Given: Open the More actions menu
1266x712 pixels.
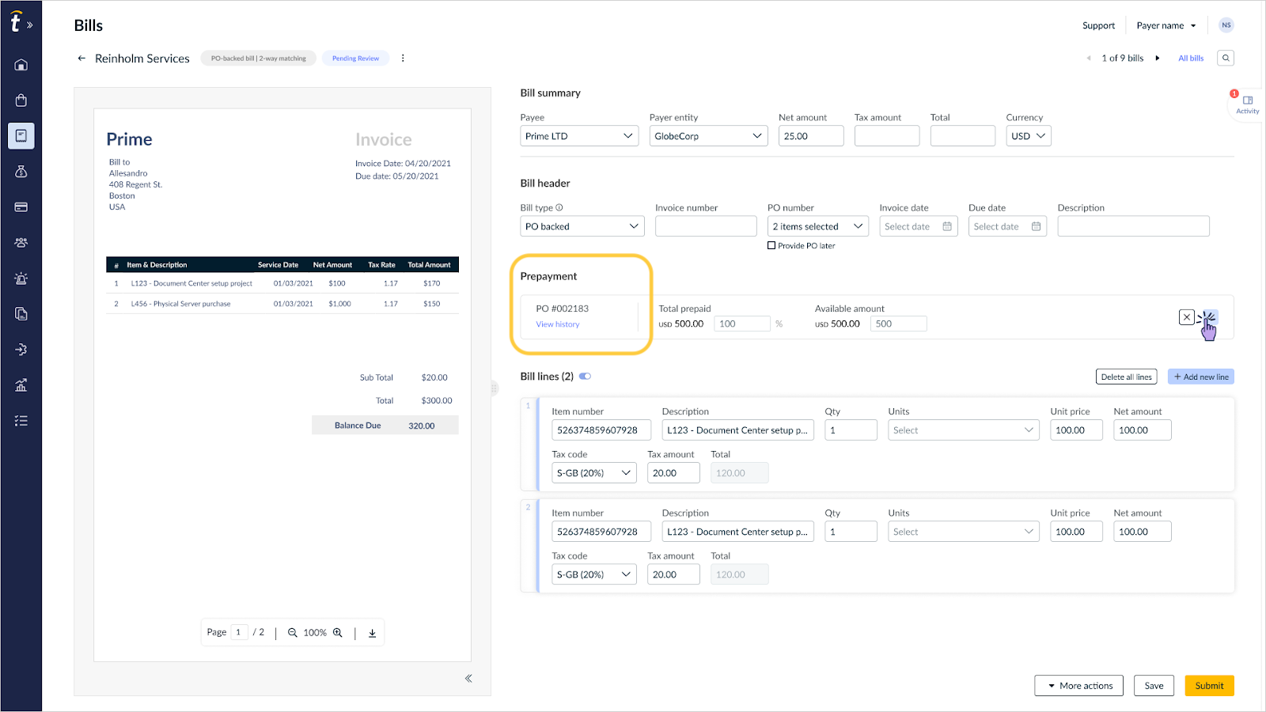Looking at the screenshot, I should tap(1080, 686).
